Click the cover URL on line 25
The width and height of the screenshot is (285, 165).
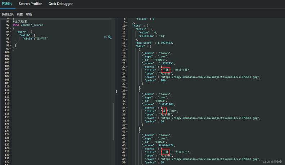click(210, 77)
